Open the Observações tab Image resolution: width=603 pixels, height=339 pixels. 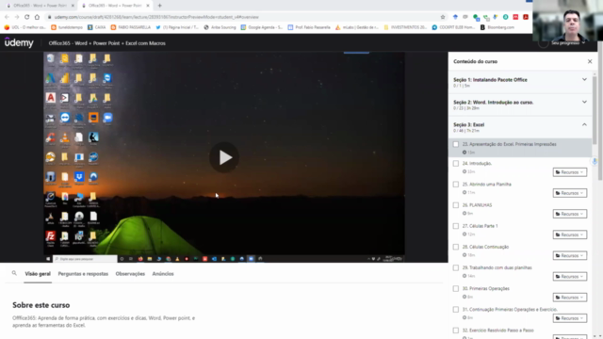pyautogui.click(x=130, y=274)
